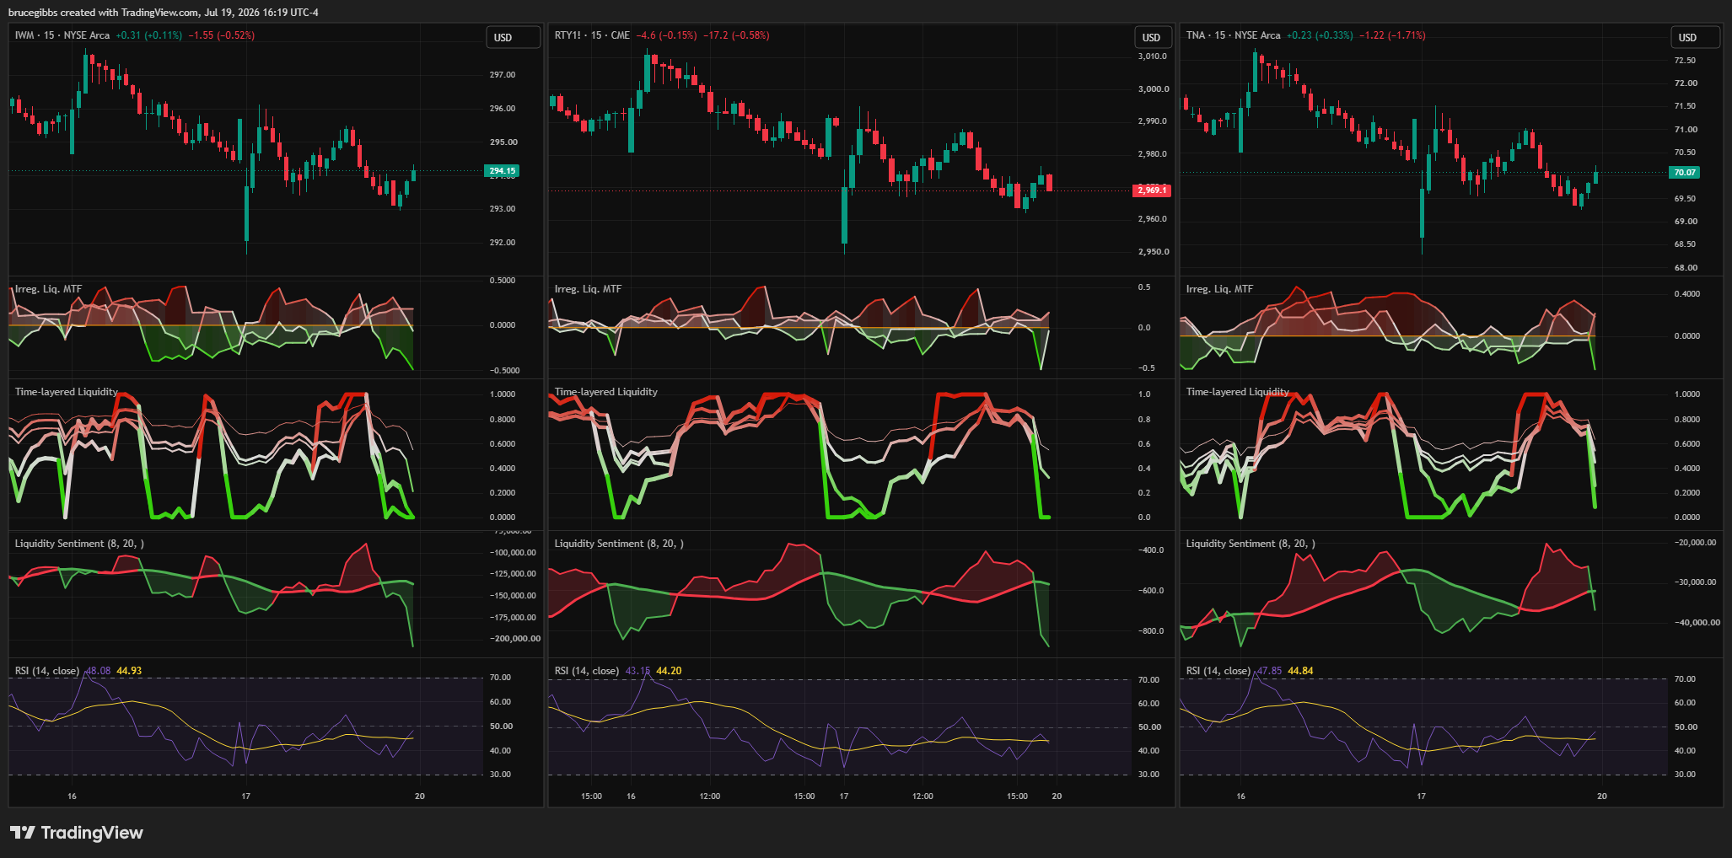1732x858 pixels.
Task: Select Irreg. Liq. MTF label on IWM chart
Action: (48, 289)
